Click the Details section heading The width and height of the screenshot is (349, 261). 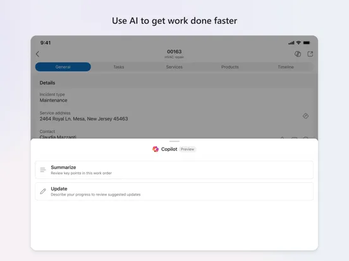click(47, 83)
